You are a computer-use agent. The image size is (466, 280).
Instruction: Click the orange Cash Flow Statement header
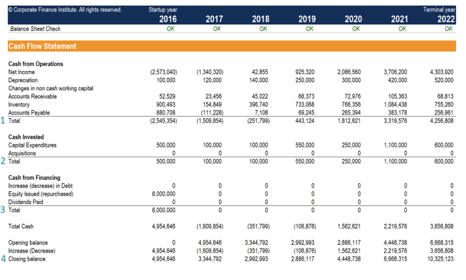click(x=231, y=46)
